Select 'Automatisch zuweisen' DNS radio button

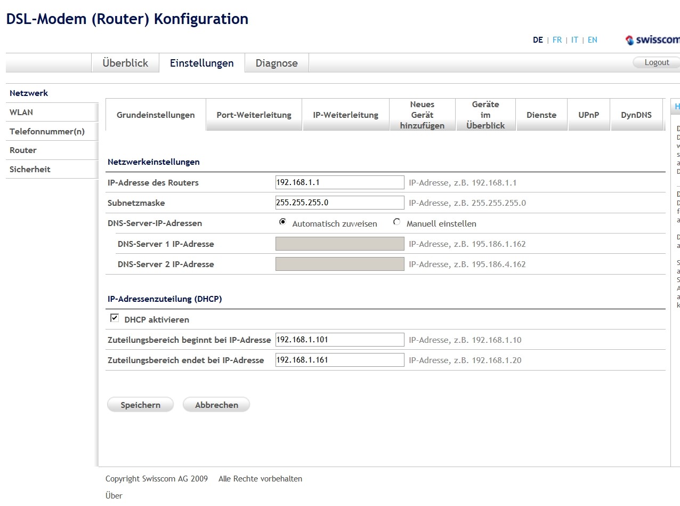coord(282,222)
